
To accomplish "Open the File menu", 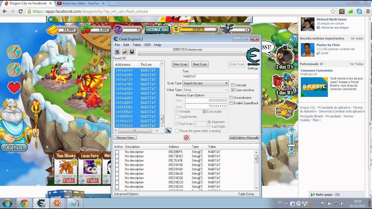I will (117, 45).
